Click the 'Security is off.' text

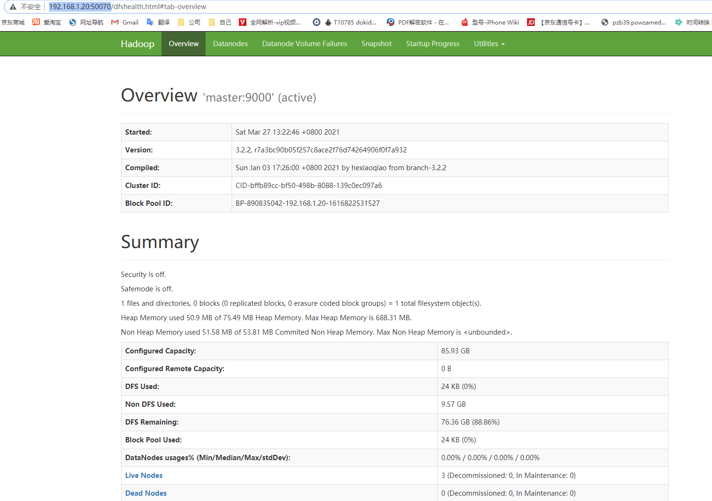click(x=143, y=275)
